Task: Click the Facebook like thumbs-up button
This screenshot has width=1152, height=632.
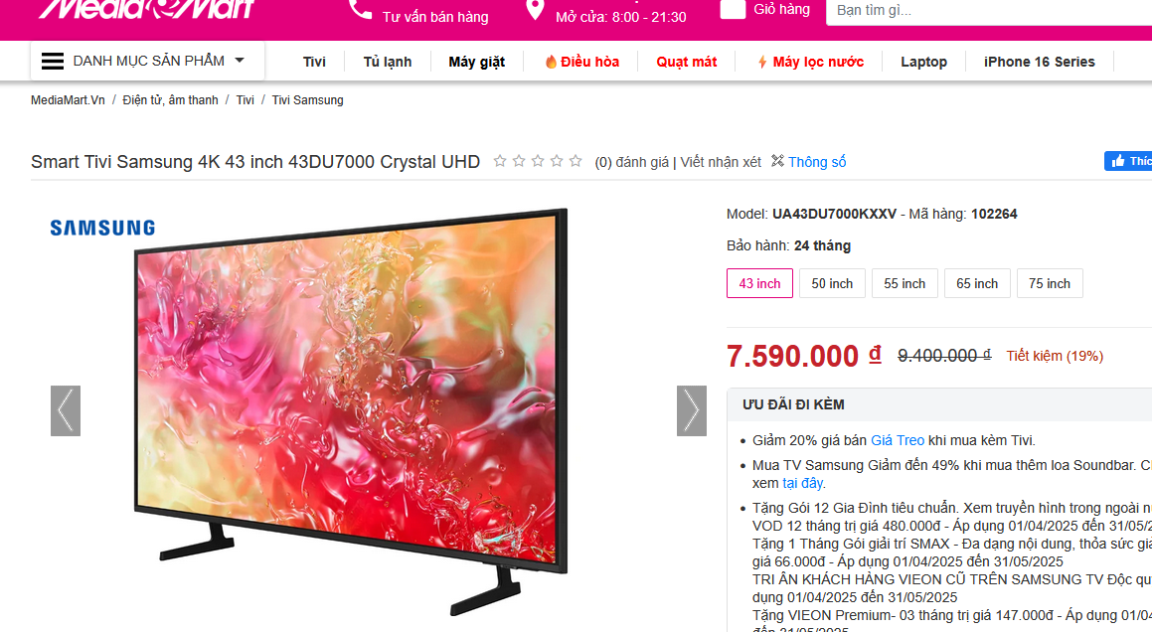Action: click(1128, 161)
